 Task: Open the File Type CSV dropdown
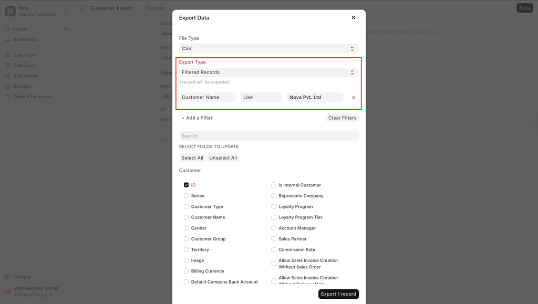coord(268,48)
